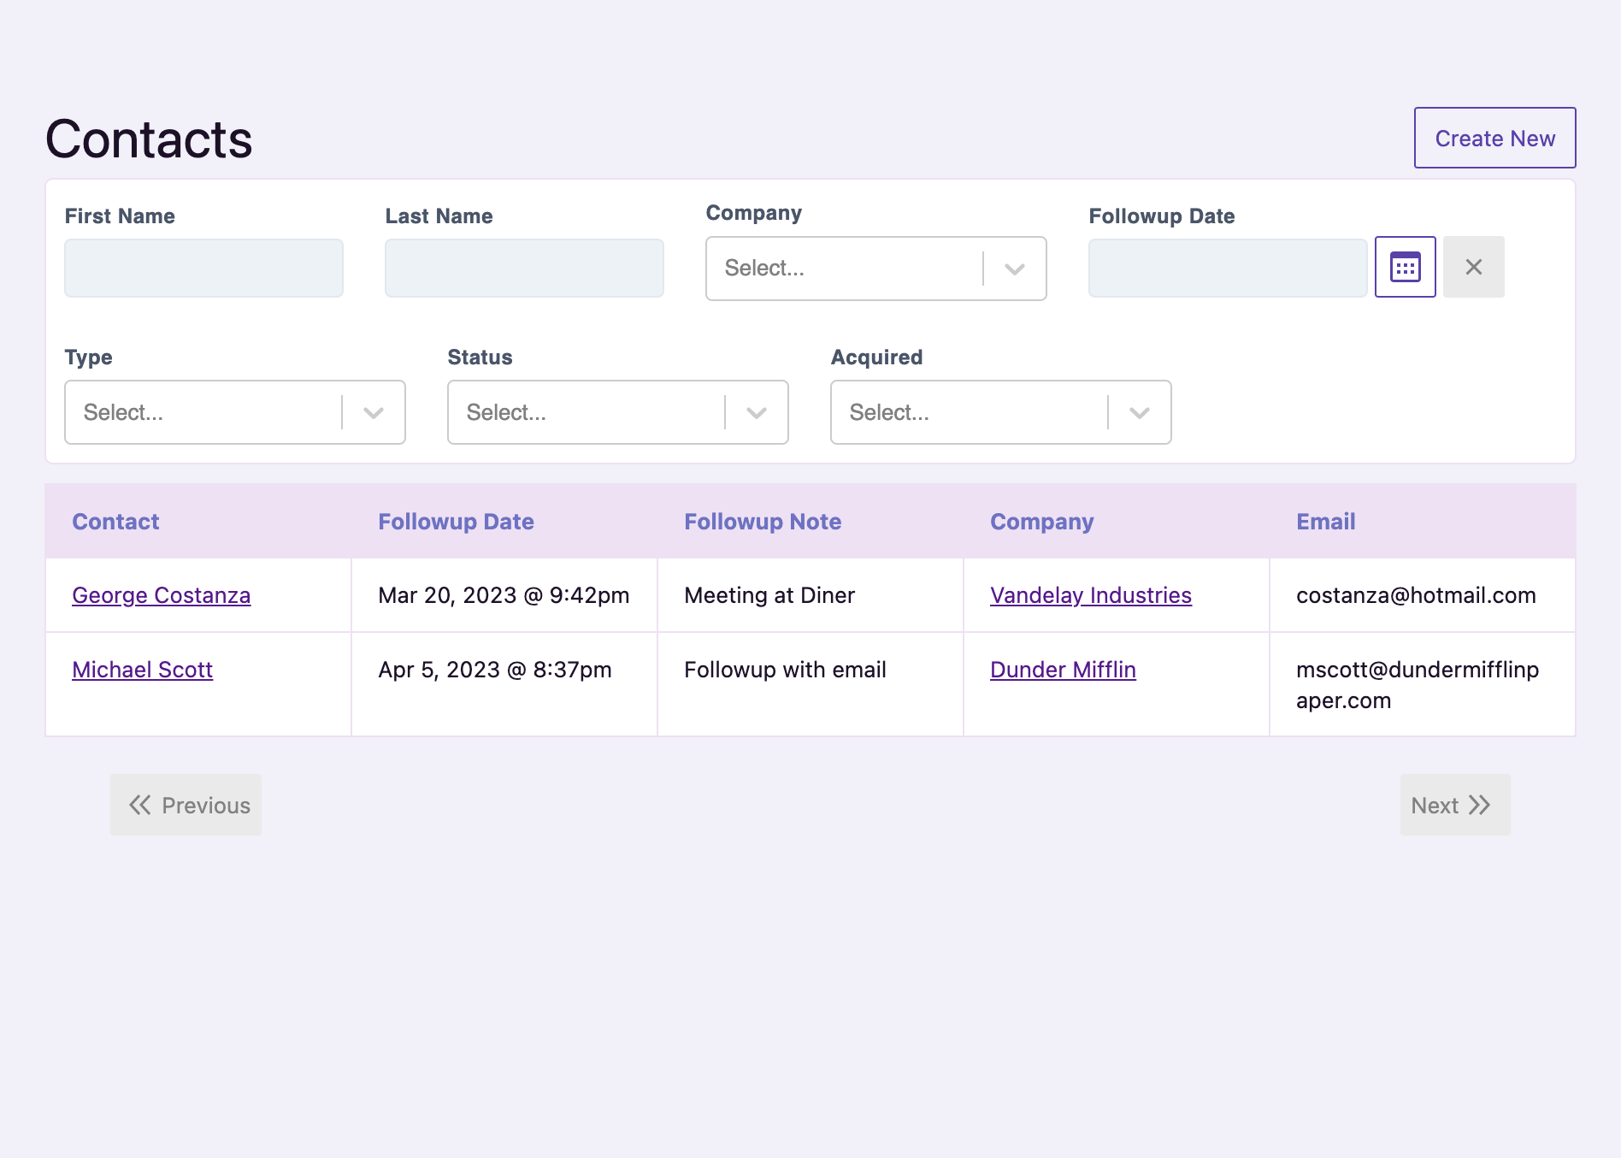
Task: Open Michael Scott's contact record
Action: coord(142,670)
